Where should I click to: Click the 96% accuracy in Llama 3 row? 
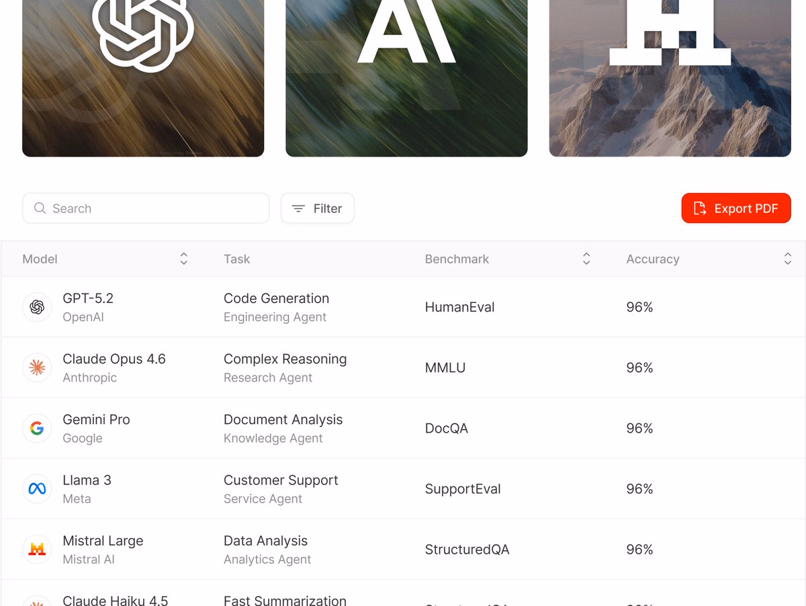point(639,489)
